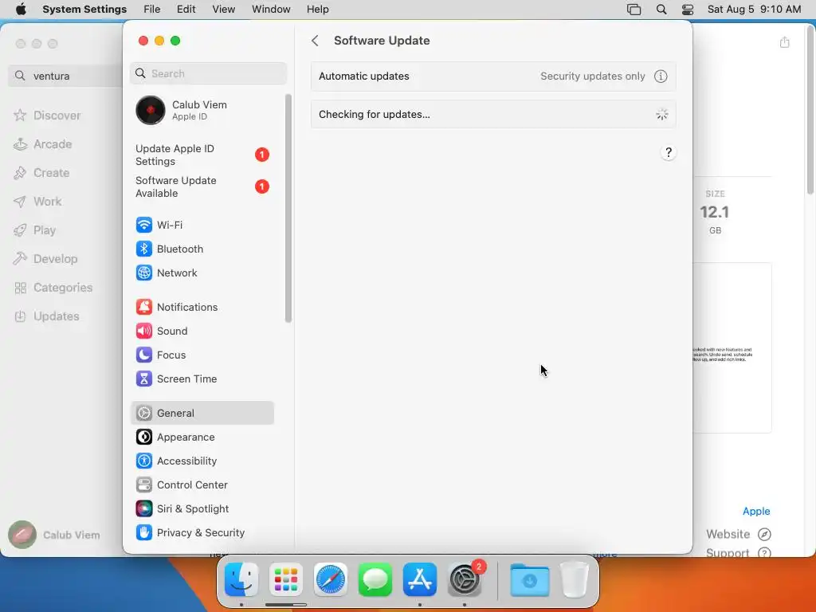This screenshot has width=816, height=612.
Task: Launch Safari from the Dock
Action: [x=331, y=579]
